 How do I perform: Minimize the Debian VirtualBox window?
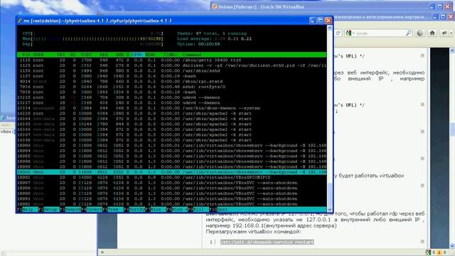(x=432, y=6)
